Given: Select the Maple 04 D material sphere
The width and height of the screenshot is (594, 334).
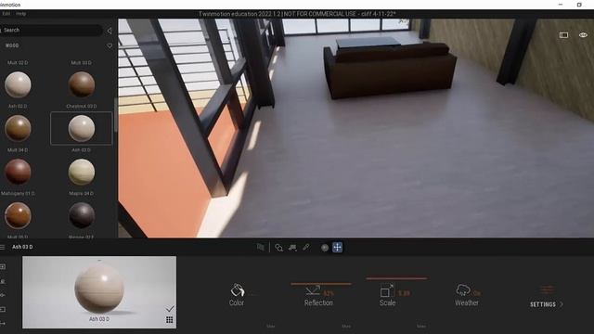Looking at the screenshot, I should click(82, 172).
